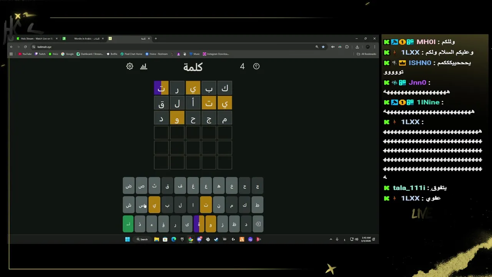This screenshot has height=277, width=492.
Task: Open Chrome three-dot menu
Action: click(375, 47)
